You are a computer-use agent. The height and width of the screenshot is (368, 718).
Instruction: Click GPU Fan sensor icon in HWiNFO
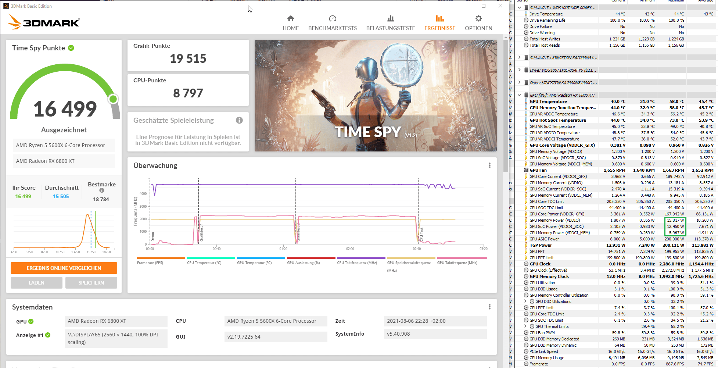(526, 170)
